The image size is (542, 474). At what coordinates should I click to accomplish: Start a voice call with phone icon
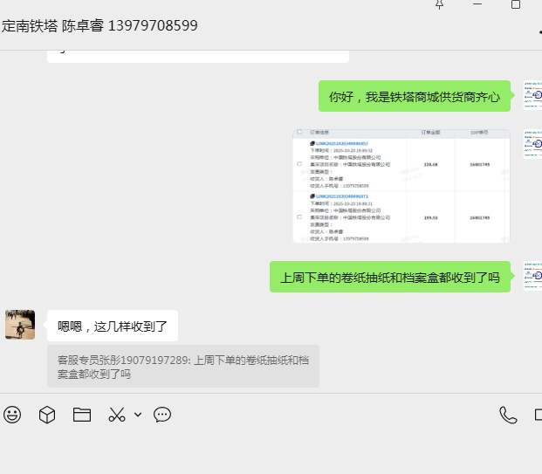pyautogui.click(x=507, y=415)
